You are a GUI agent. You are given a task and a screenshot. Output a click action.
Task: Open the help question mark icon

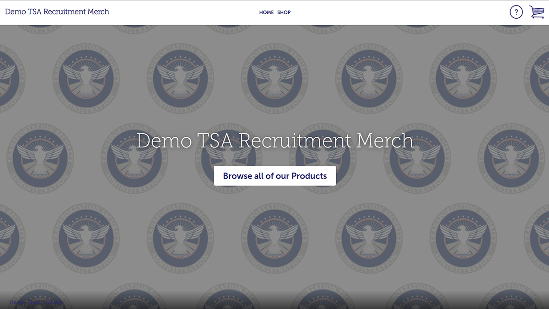[x=516, y=12]
